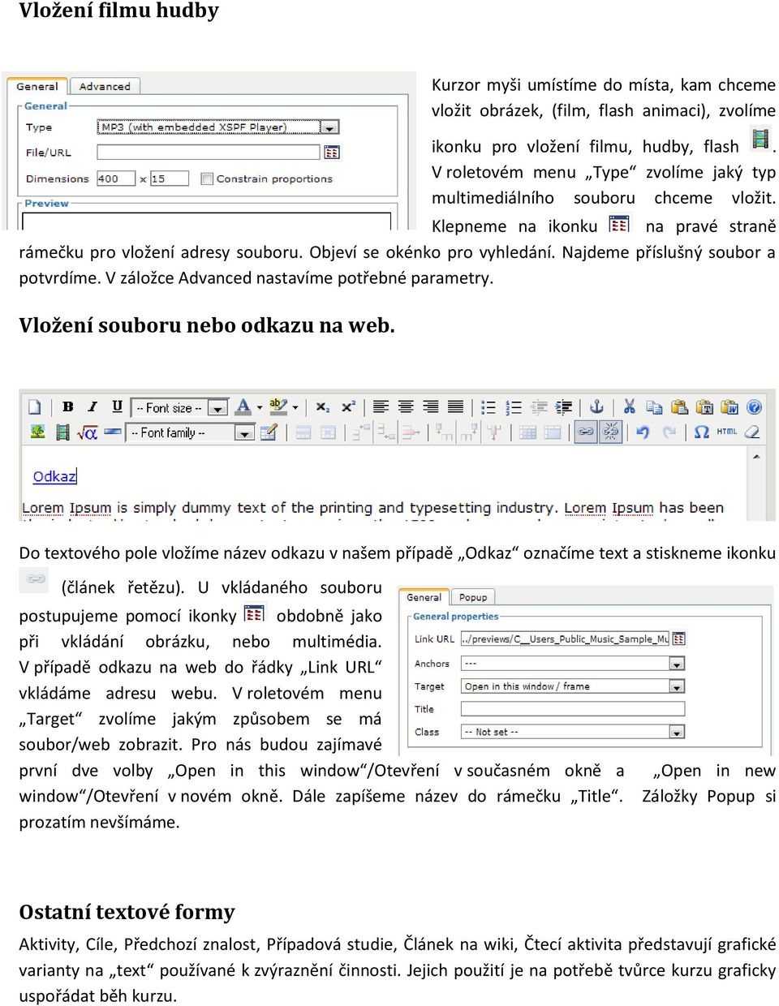Apply subscript formatting

(323, 407)
